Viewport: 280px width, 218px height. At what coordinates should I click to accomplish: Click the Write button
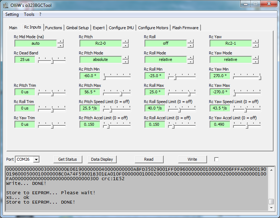(192, 159)
